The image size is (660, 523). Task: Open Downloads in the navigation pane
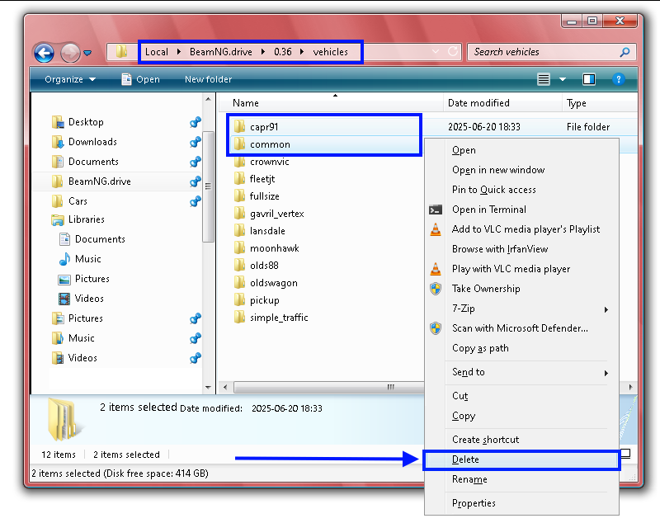tap(92, 142)
